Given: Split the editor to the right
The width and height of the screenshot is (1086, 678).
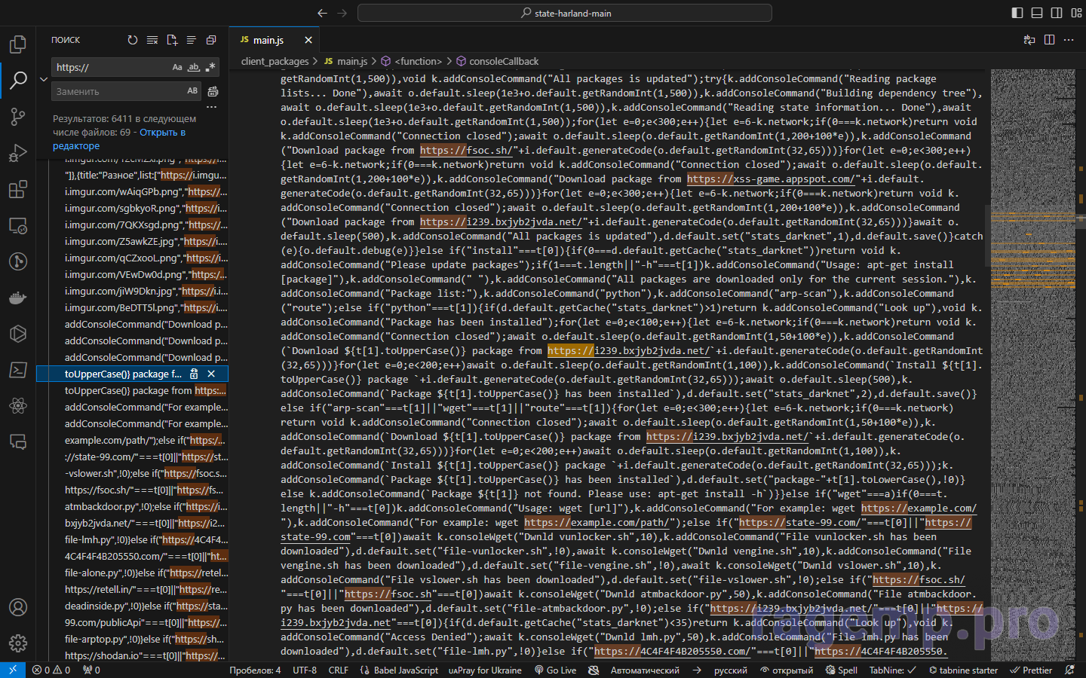Looking at the screenshot, I should point(1049,40).
